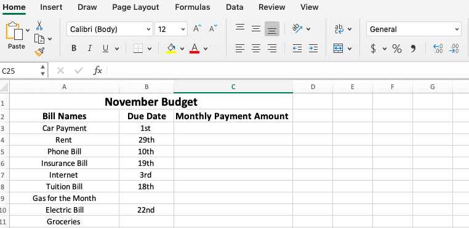Image resolution: width=469 pixels, height=228 pixels.
Task: Apply currency dollar format
Action: pyautogui.click(x=373, y=49)
